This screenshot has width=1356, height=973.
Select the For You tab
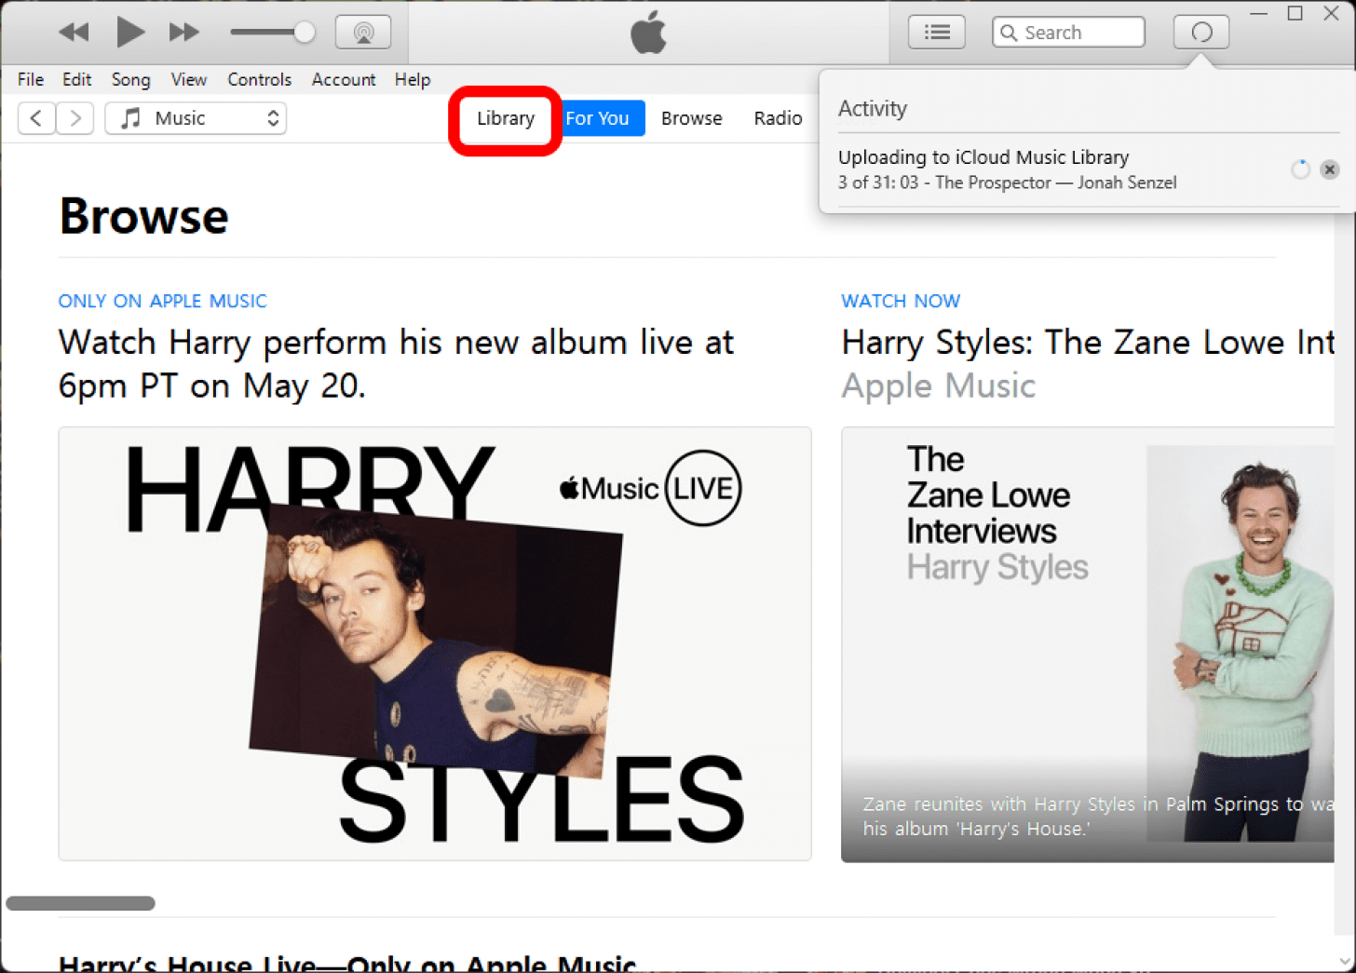click(x=597, y=118)
